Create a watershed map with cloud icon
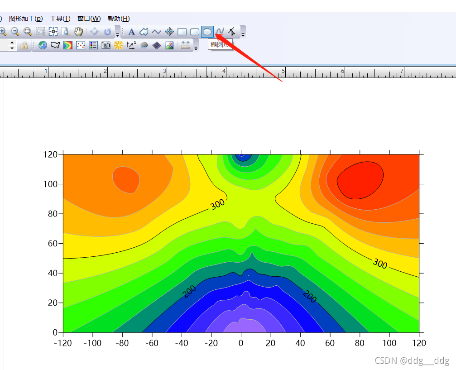The width and height of the screenshot is (456, 370). (x=144, y=45)
